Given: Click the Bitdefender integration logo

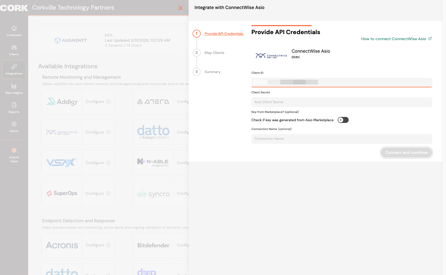Looking at the screenshot, I should tap(153, 245).
